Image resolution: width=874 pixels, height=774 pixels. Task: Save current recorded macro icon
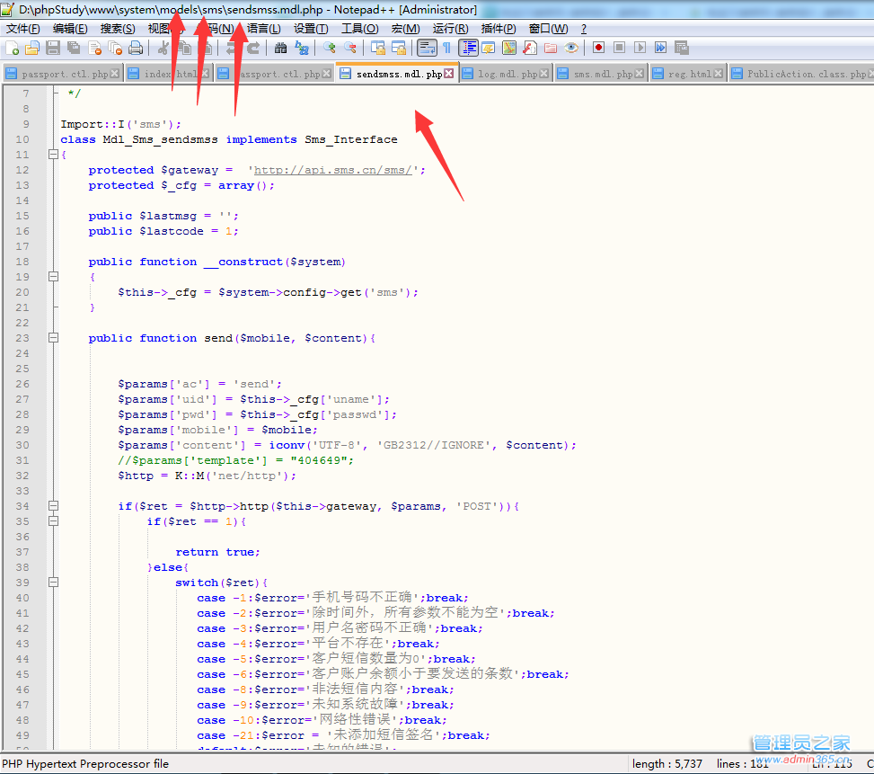coord(681,48)
